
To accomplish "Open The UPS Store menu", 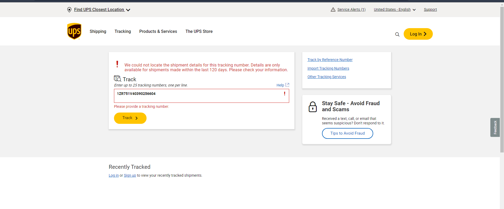I will tap(199, 31).
